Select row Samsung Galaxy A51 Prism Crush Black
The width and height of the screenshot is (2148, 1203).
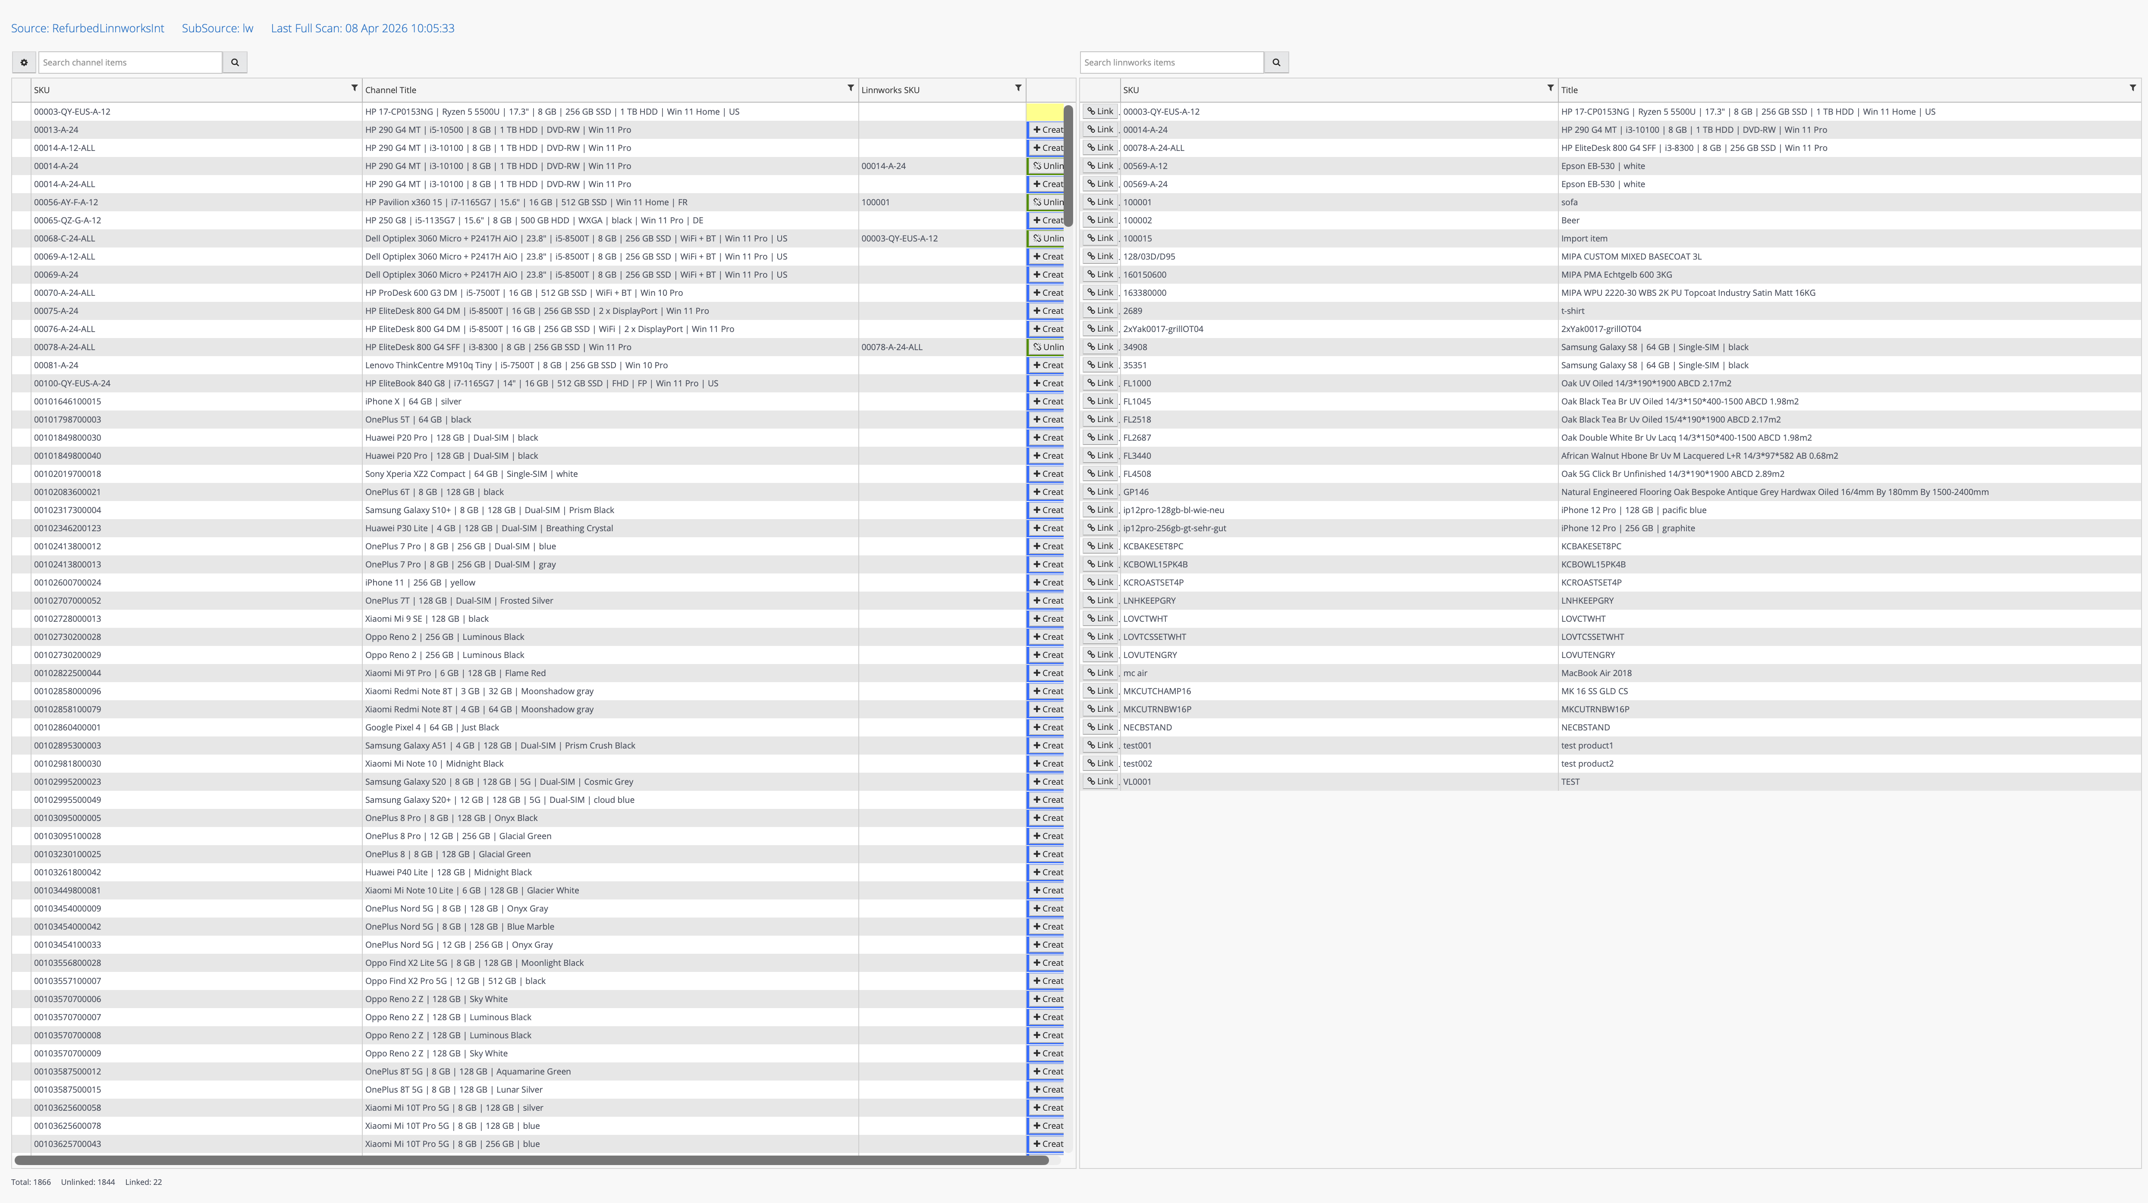click(538, 746)
